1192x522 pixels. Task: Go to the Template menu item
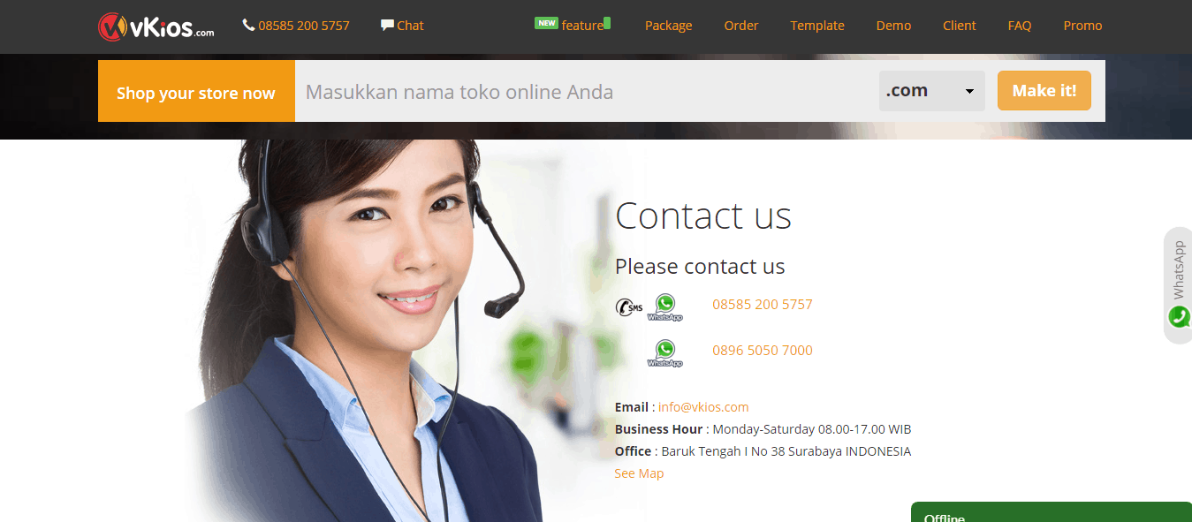817,26
